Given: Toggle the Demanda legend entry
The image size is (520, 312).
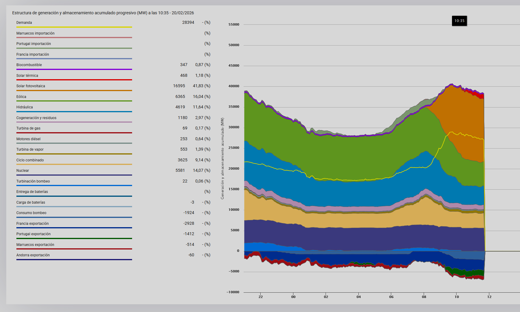Looking at the screenshot, I should (24, 23).
